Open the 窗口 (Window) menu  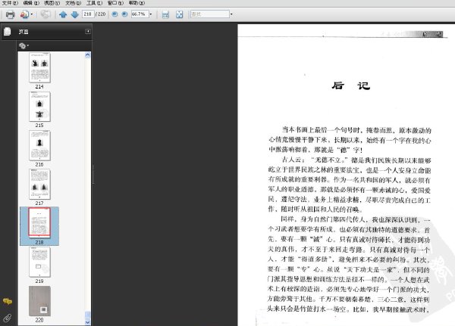click(115, 3)
